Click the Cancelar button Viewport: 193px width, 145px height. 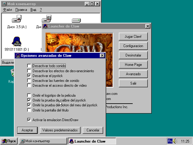coord(93,130)
